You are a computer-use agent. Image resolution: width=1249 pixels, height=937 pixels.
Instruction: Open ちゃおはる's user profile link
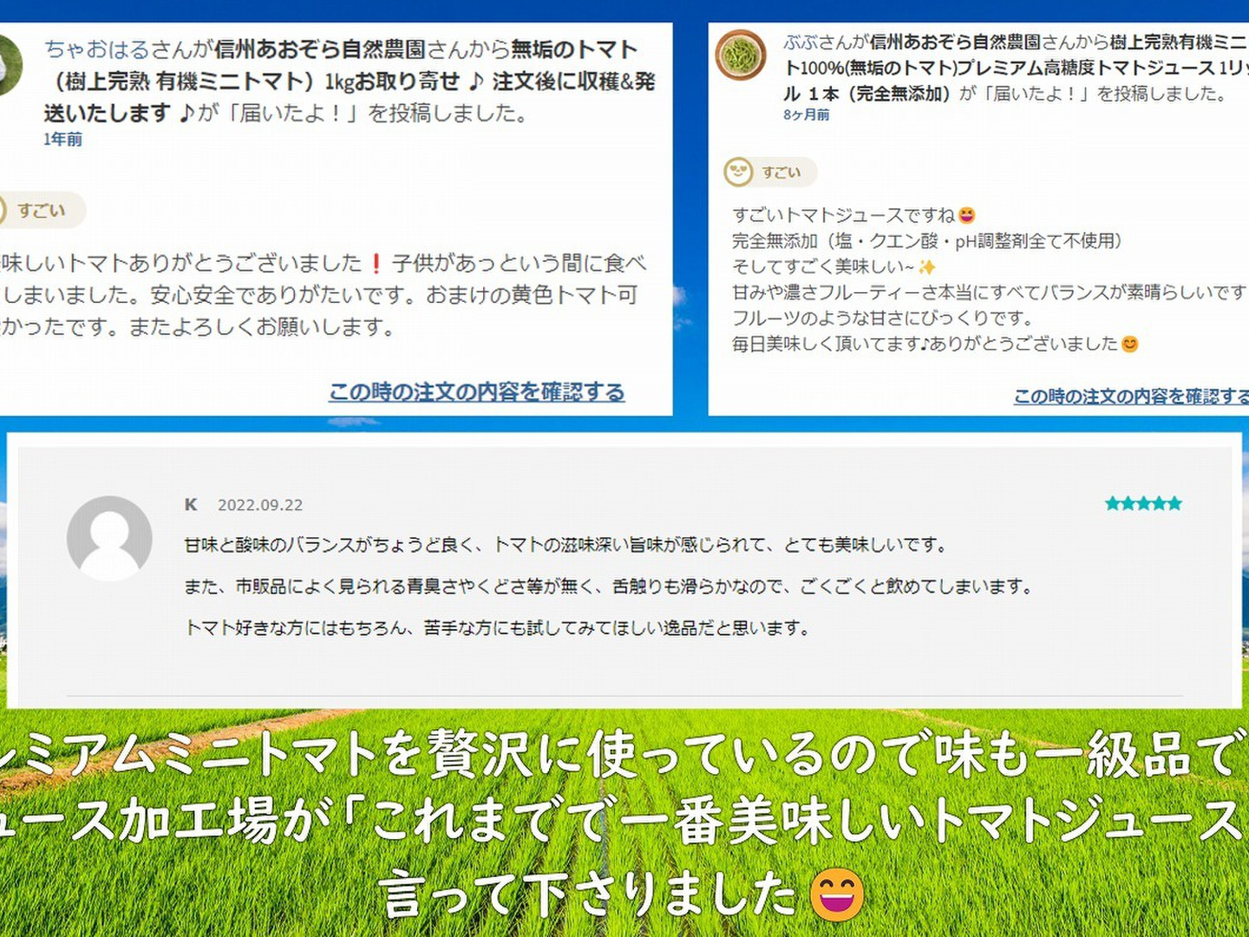[96, 49]
